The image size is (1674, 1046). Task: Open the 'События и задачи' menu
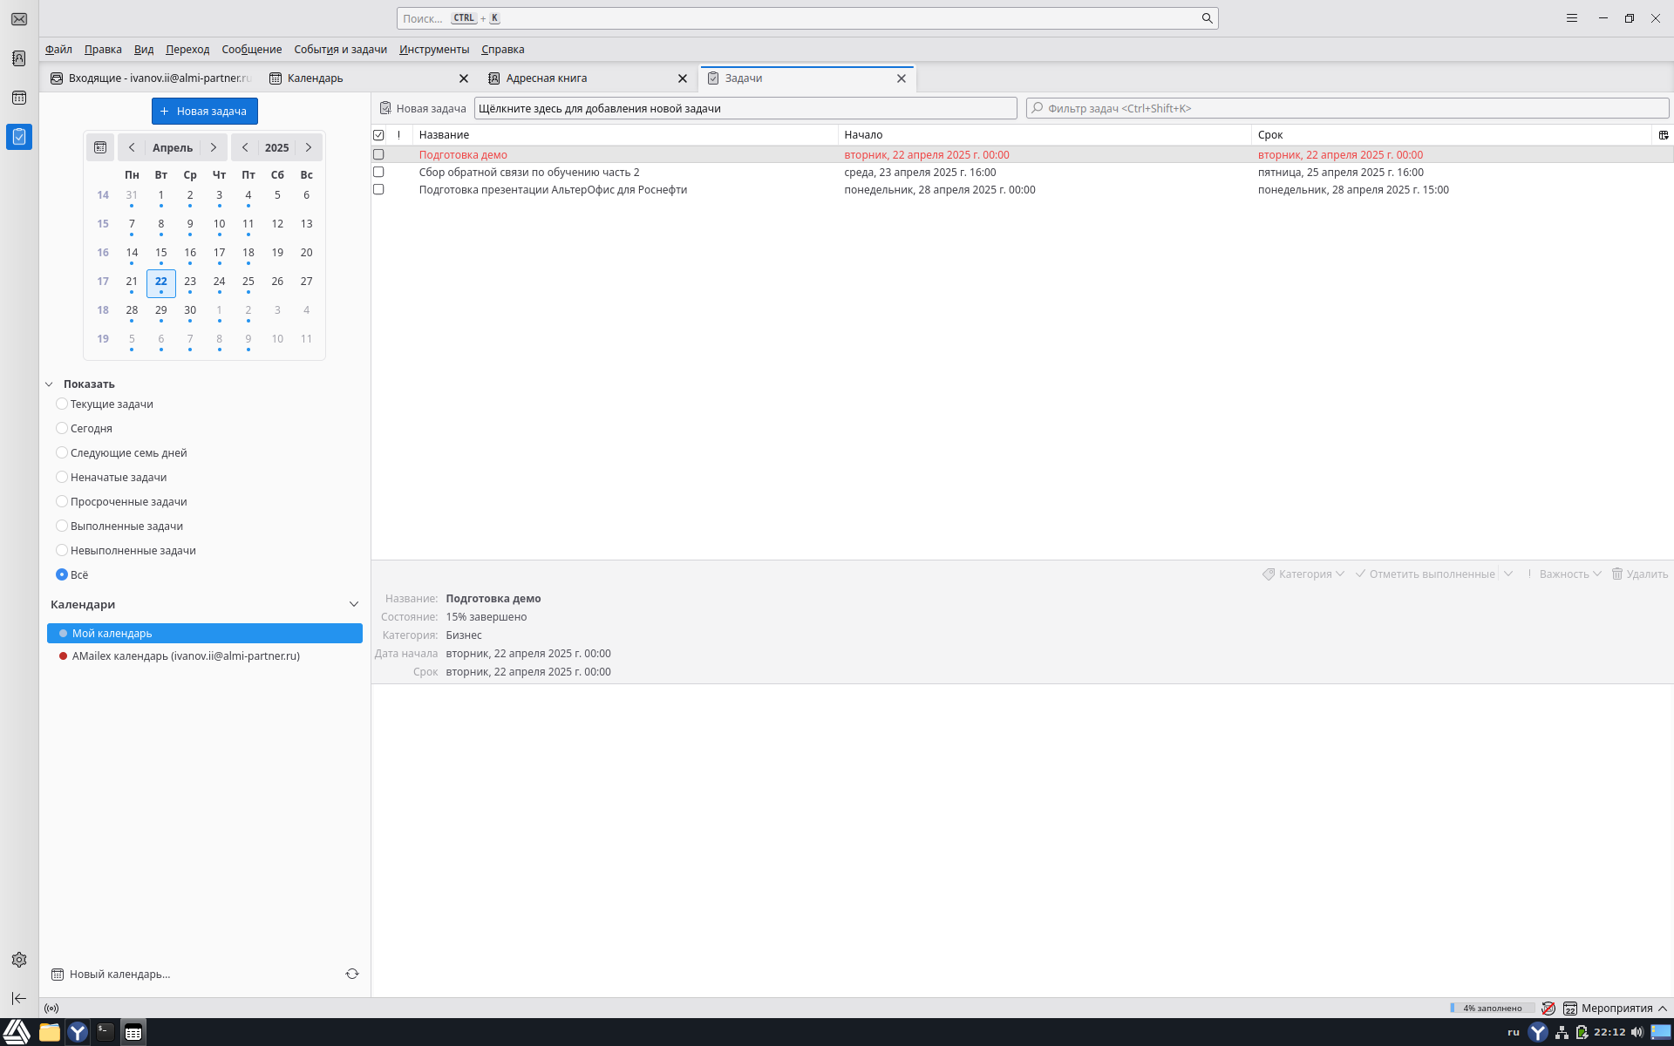point(340,50)
